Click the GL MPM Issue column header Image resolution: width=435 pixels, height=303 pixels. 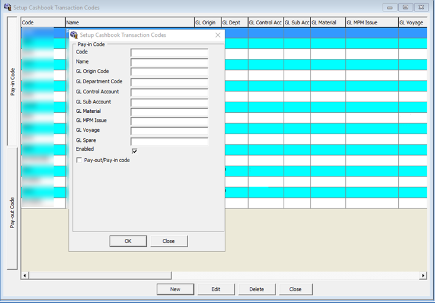(372, 23)
